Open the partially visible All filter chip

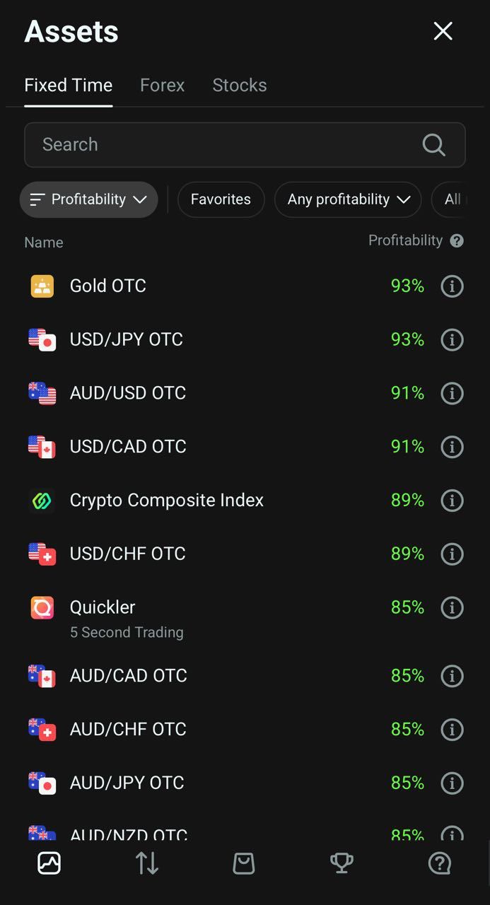point(453,199)
